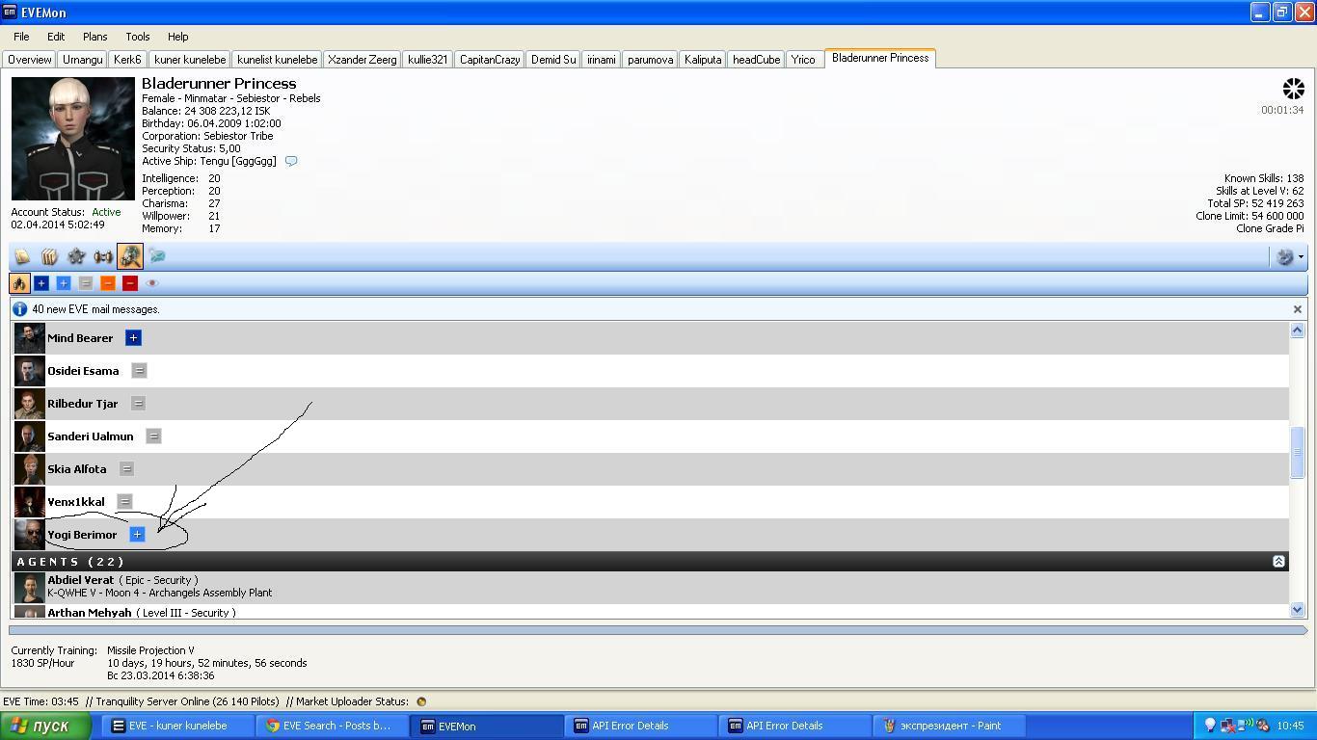Viewport: 1317px width, 740px height.
Task: Click the info icon beside new mail notice
Action: coord(19,309)
